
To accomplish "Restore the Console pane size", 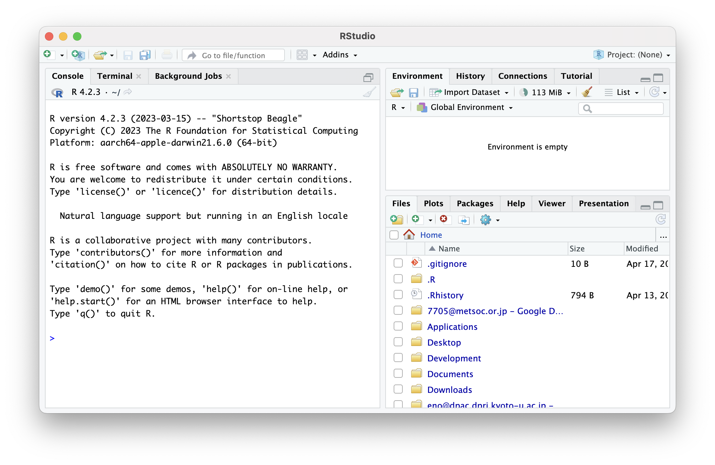I will [x=368, y=78].
